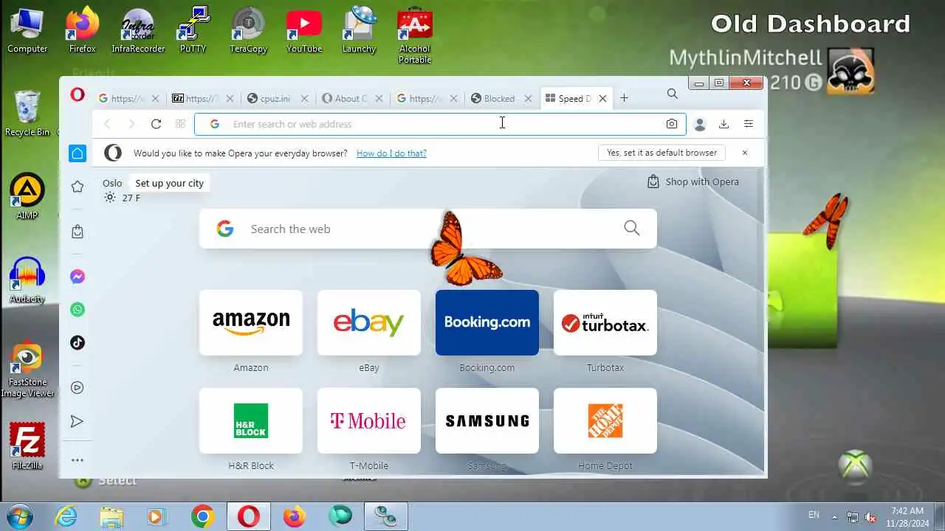This screenshot has height=531, width=945.
Task: Open the Speed Dial grid icon in toolbar
Action: [180, 124]
